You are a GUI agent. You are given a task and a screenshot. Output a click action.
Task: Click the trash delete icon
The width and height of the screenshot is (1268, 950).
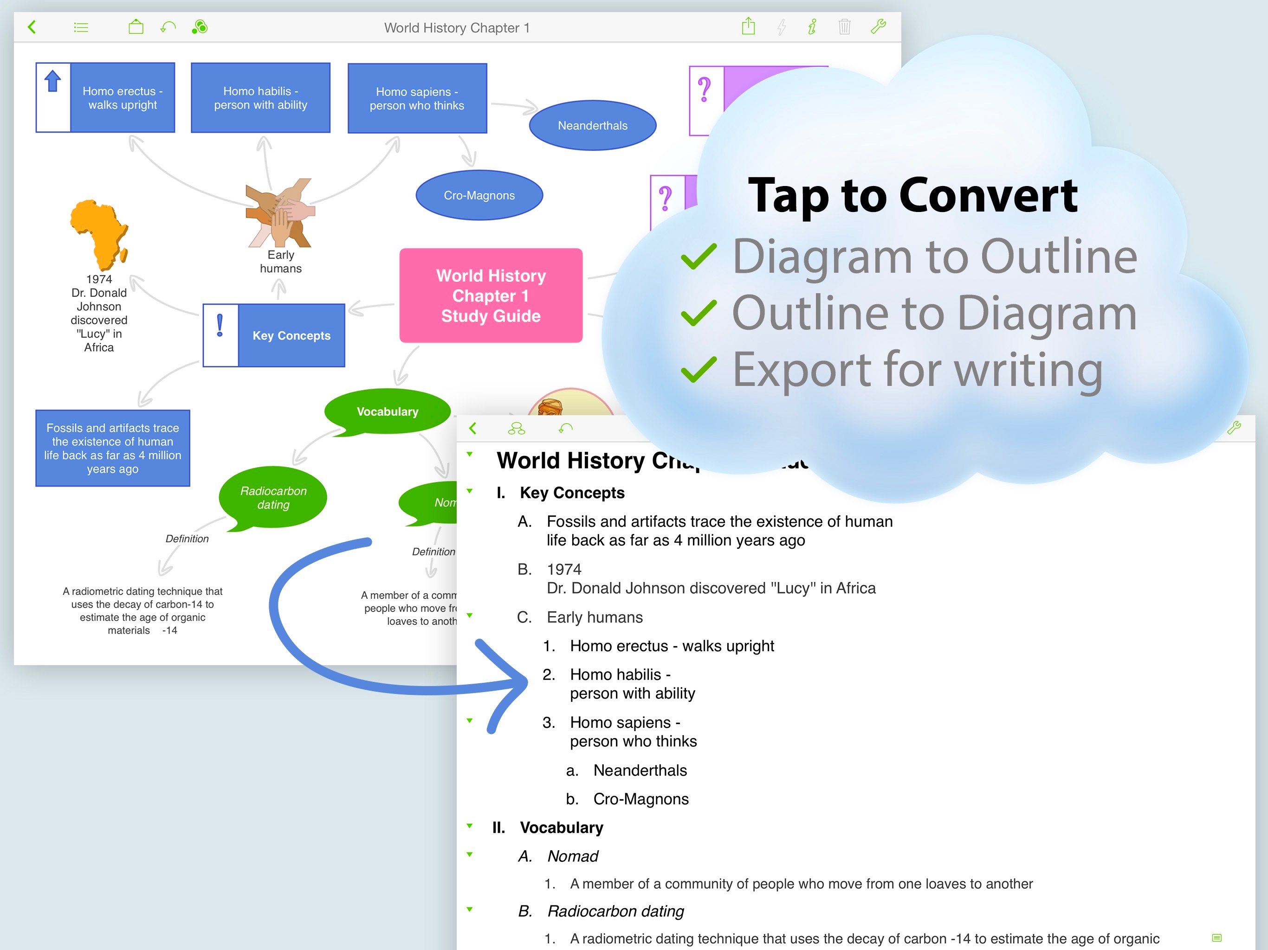[844, 27]
